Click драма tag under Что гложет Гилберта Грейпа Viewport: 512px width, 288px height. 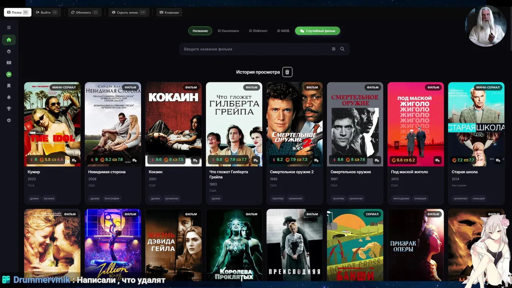point(216,198)
